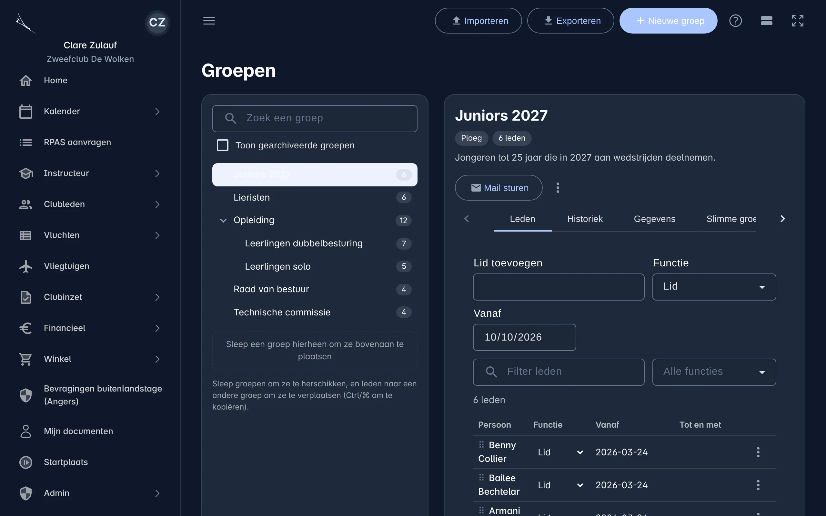Viewport: 826px width, 516px height.
Task: Open row menu for Bailee Bechtelar
Action: [x=758, y=485]
